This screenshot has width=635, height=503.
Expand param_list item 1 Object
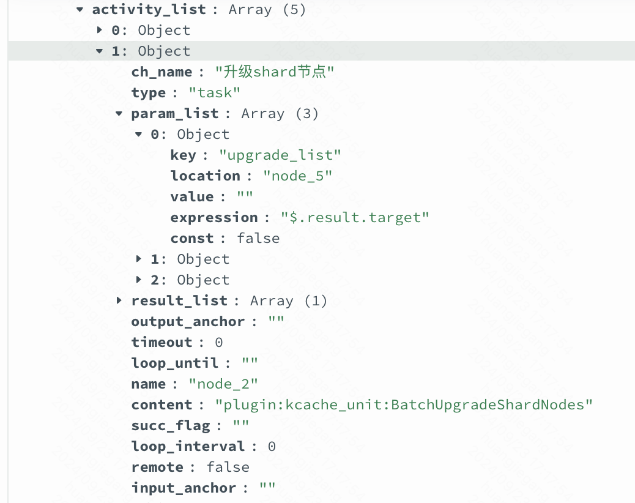(x=138, y=259)
